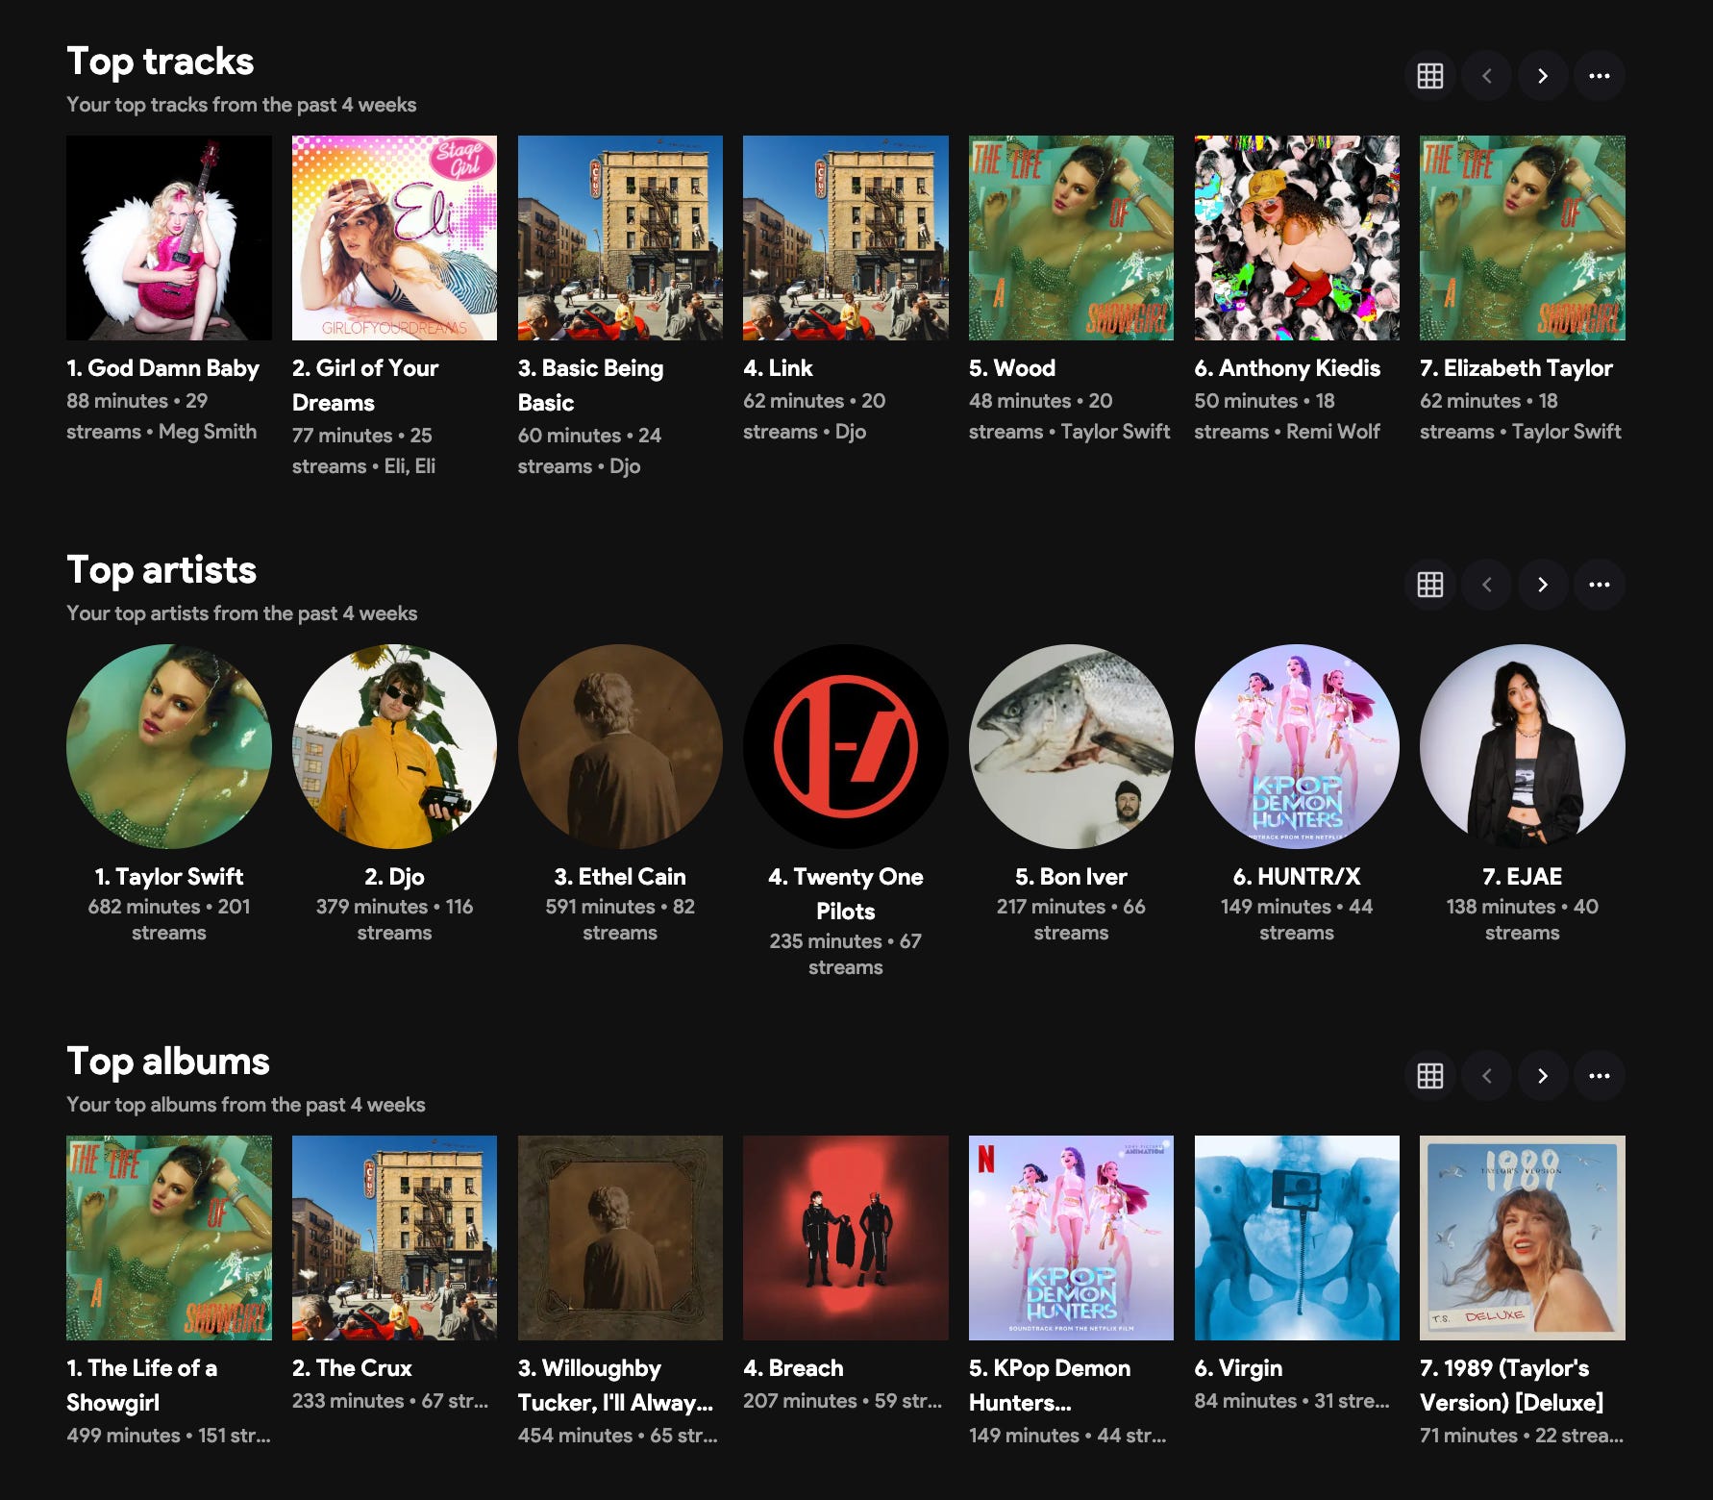
Task: Click '682 minutes • 201 streams' text
Action: (x=169, y=920)
